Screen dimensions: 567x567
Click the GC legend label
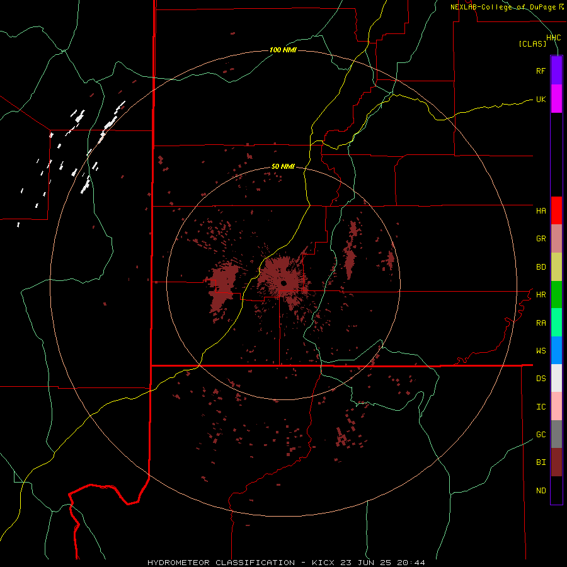(x=541, y=435)
